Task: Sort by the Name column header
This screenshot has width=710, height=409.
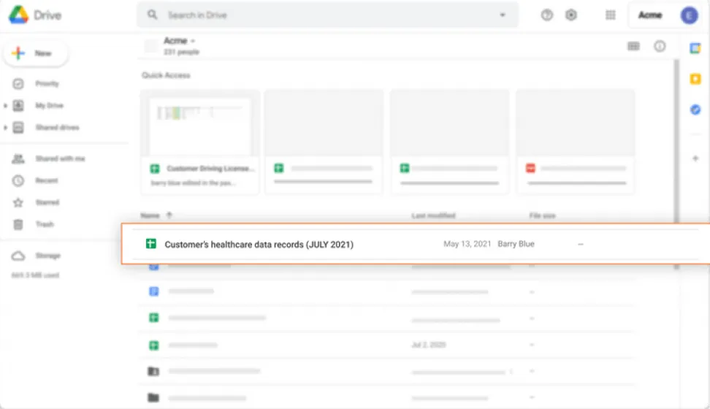Action: click(x=150, y=215)
